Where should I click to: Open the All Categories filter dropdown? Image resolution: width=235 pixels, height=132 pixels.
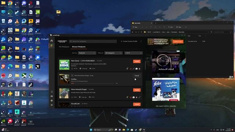(113, 53)
